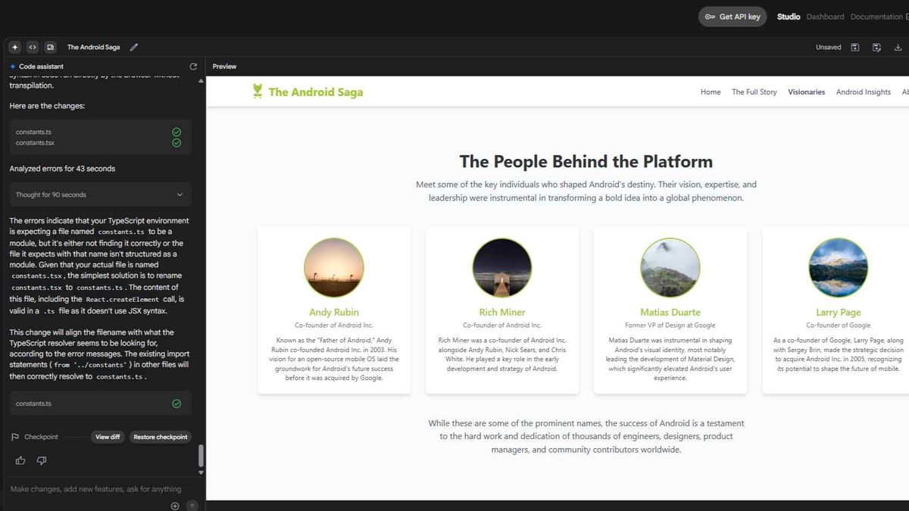This screenshot has width=909, height=511.
Task: Click 'Former VP of Design at Google' subtitle
Action: [x=670, y=326]
